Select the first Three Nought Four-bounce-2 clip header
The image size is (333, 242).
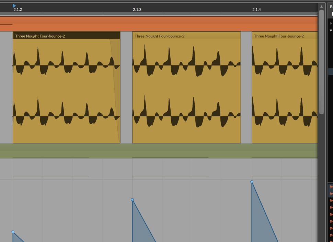66,36
